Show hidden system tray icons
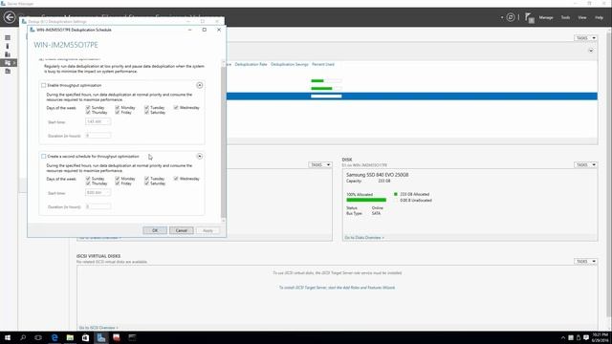Image resolution: width=612 pixels, height=344 pixels. [563, 337]
